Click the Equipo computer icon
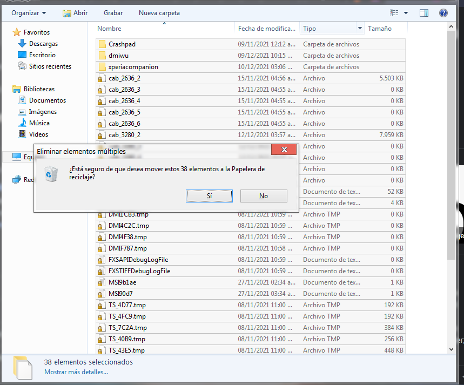 pyautogui.click(x=17, y=157)
